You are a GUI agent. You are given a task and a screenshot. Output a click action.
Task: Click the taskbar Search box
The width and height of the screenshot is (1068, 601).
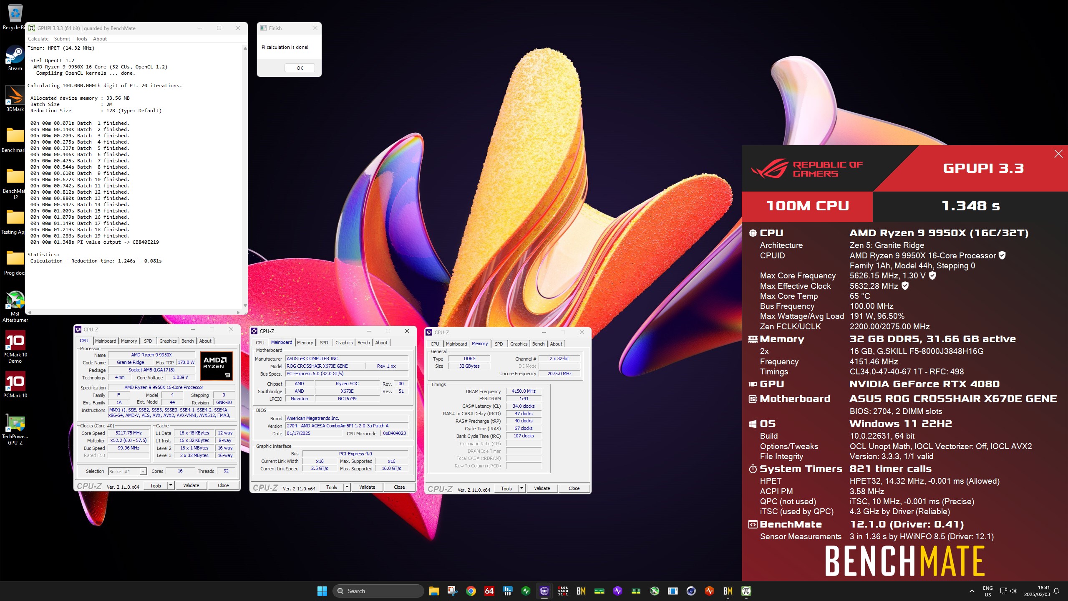(x=378, y=591)
